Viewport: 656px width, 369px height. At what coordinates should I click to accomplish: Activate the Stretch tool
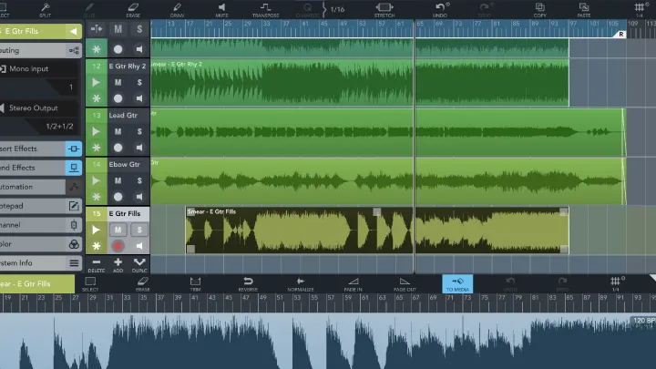384,8
